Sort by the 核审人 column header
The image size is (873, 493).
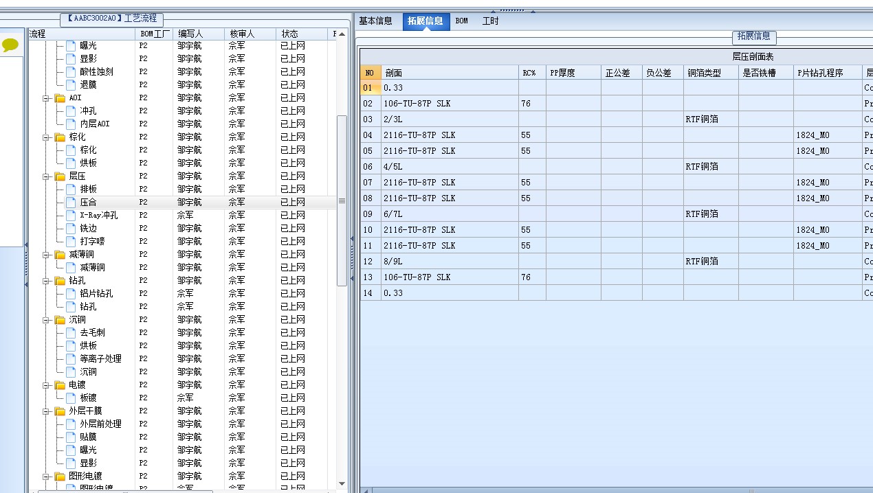click(251, 34)
